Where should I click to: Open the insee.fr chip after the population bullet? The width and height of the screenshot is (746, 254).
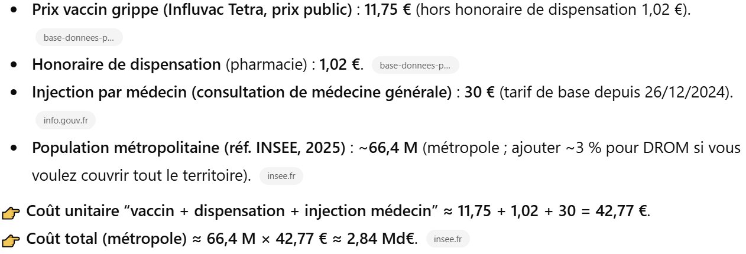tap(281, 176)
